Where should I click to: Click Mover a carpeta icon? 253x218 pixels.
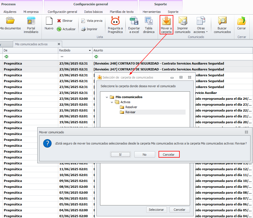click(x=166, y=21)
